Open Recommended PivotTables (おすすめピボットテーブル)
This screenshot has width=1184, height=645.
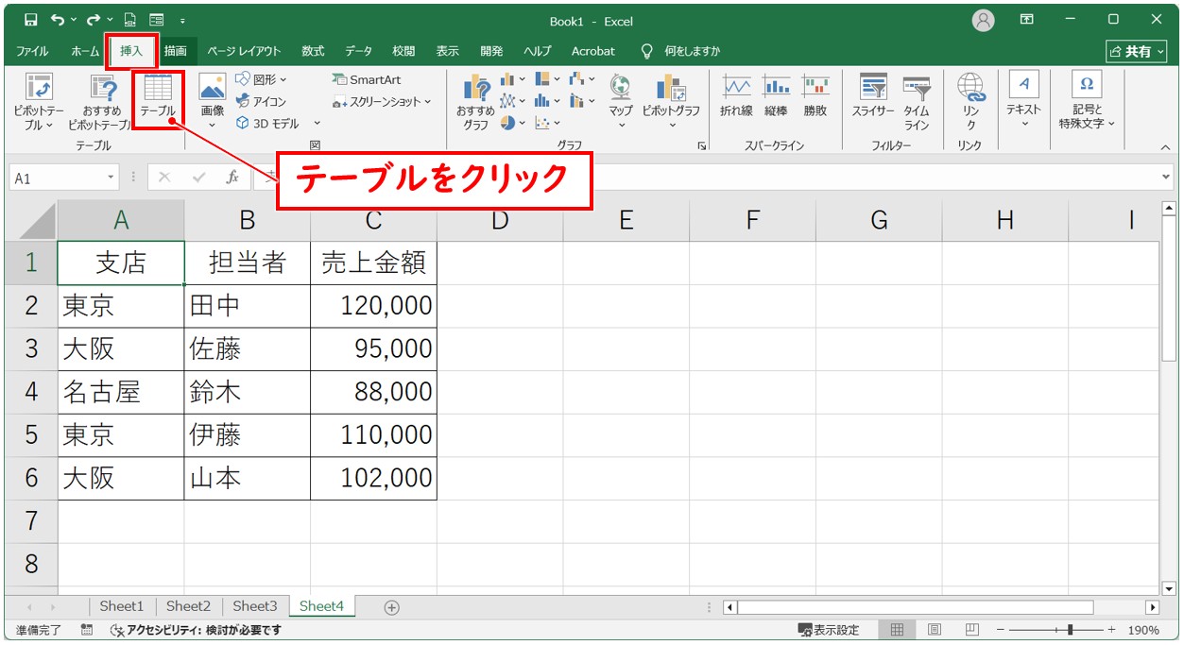pos(102,102)
